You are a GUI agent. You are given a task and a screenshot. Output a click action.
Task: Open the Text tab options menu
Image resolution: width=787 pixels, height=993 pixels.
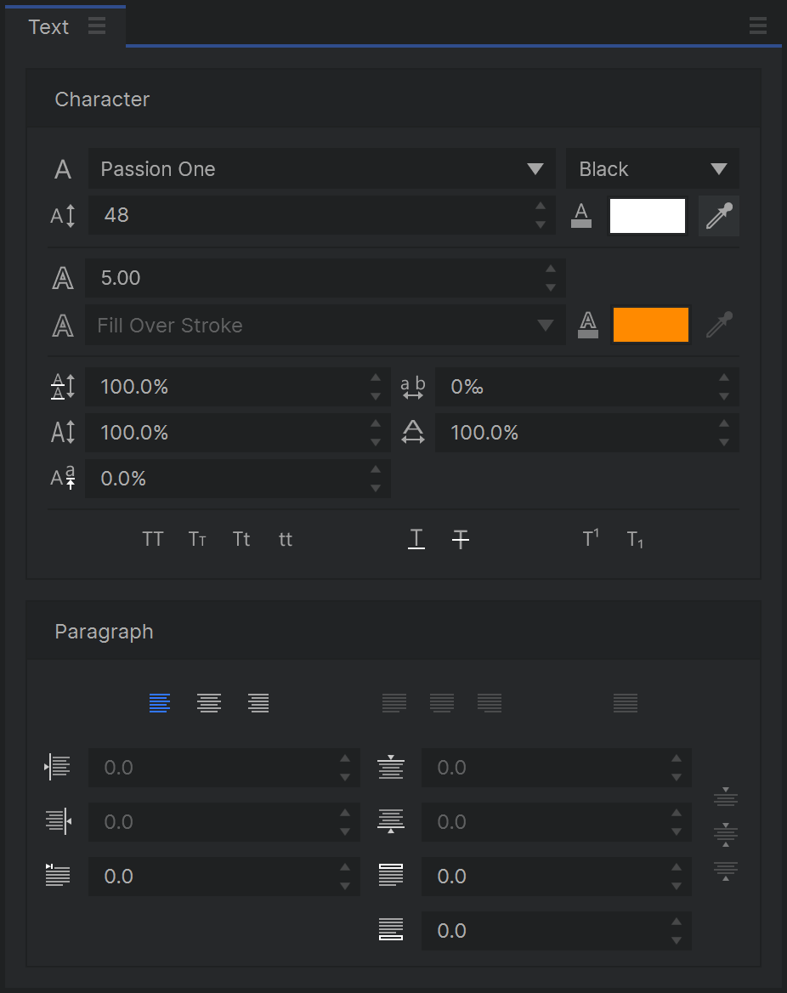97,26
